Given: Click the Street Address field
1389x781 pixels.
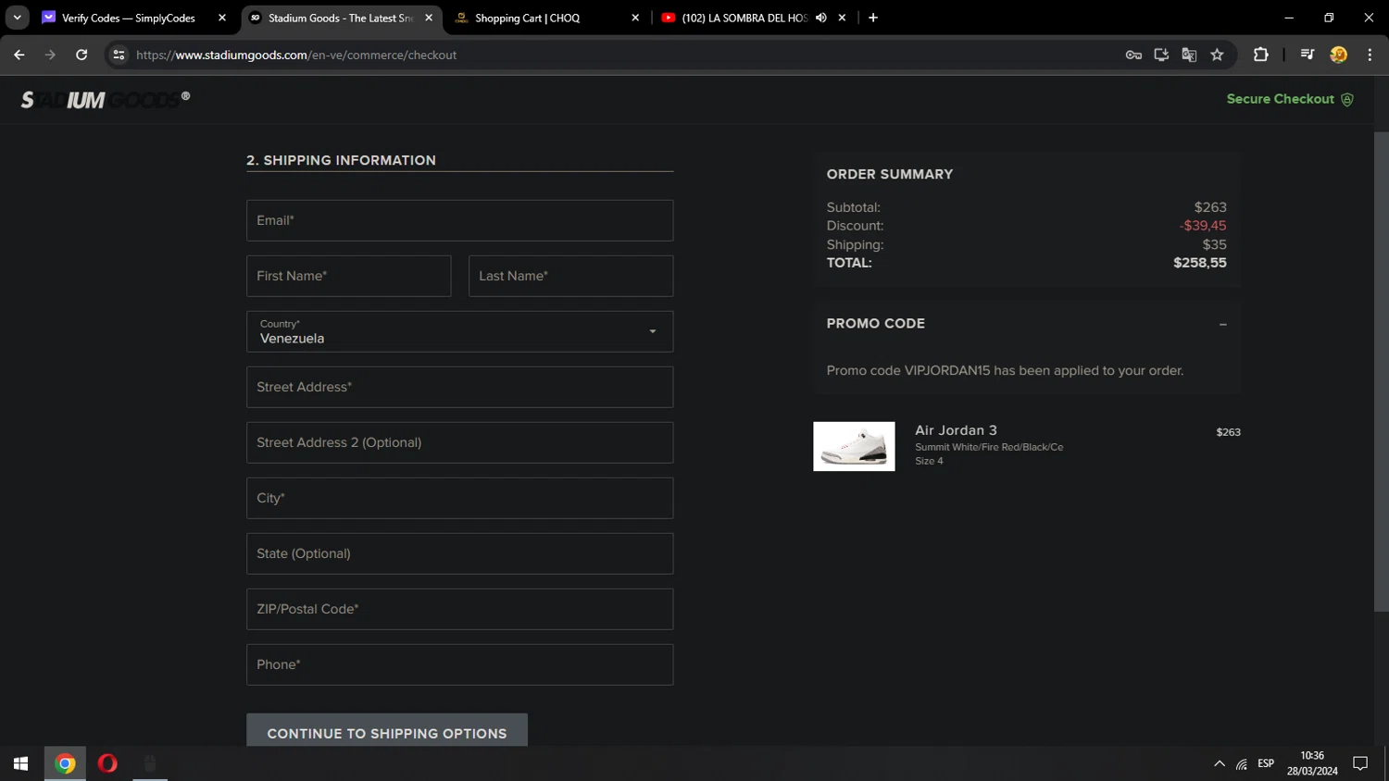Looking at the screenshot, I should (x=459, y=387).
